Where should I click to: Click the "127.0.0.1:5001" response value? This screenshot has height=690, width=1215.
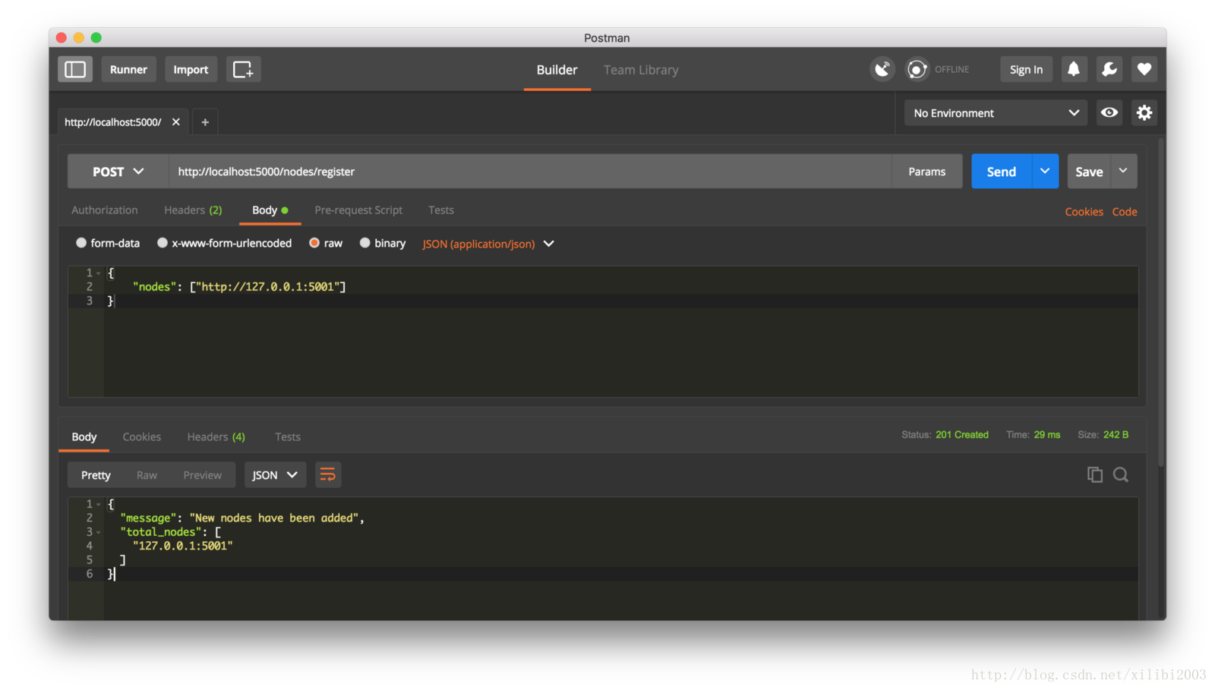coord(182,546)
